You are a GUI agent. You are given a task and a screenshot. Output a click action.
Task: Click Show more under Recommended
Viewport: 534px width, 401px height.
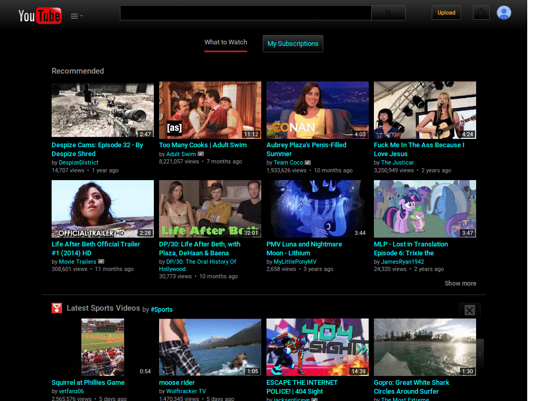coord(460,284)
